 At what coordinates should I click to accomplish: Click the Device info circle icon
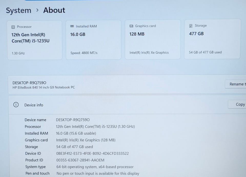[x=16, y=105]
